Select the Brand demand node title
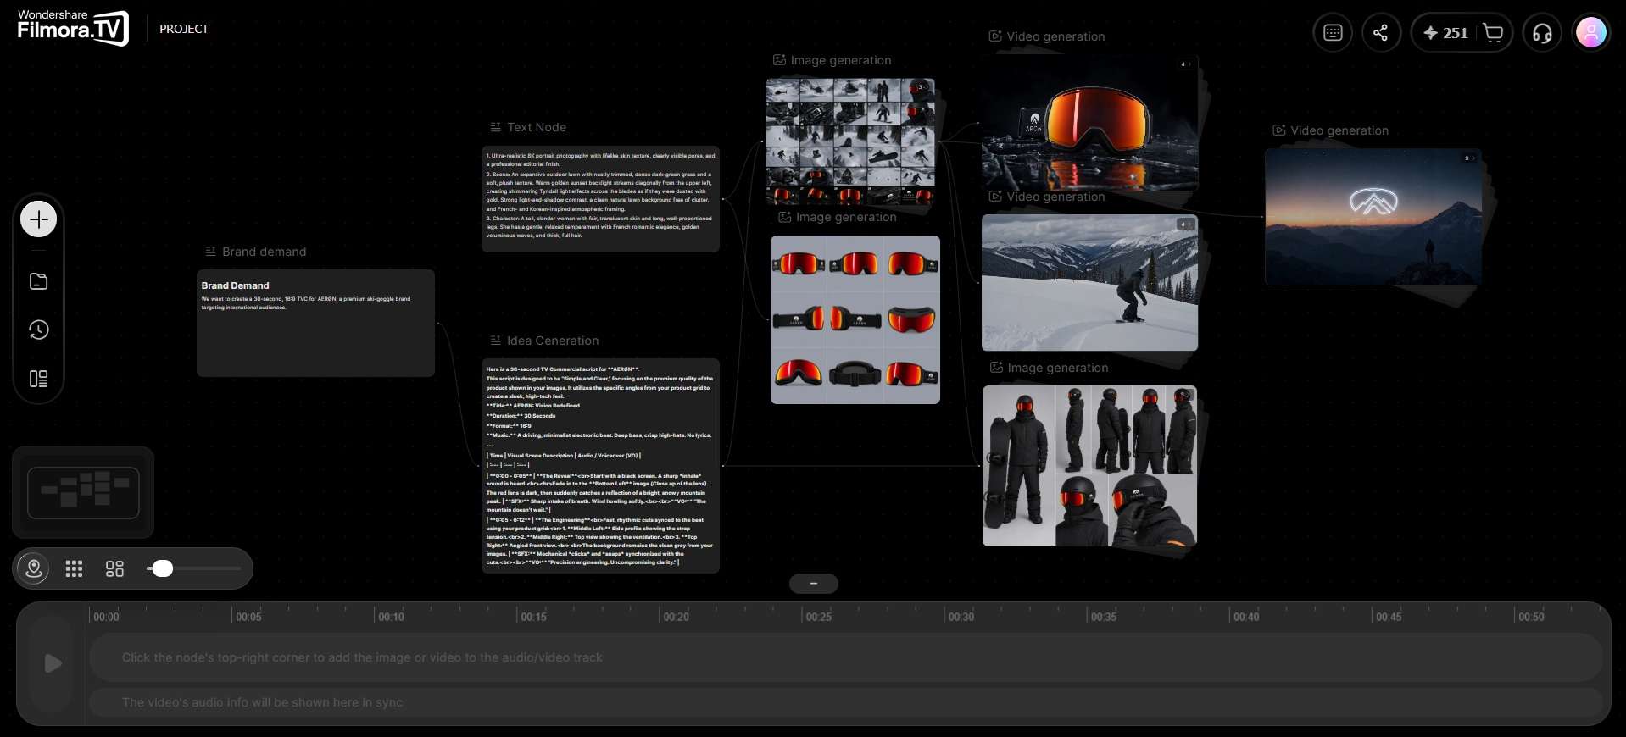This screenshot has width=1626, height=737. pyautogui.click(x=264, y=252)
